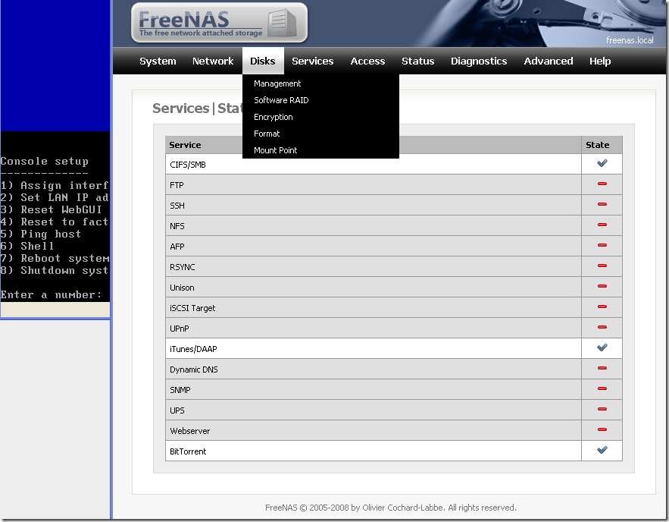669x522 pixels.
Task: Choose Management from the Disks dropdown
Action: point(277,83)
